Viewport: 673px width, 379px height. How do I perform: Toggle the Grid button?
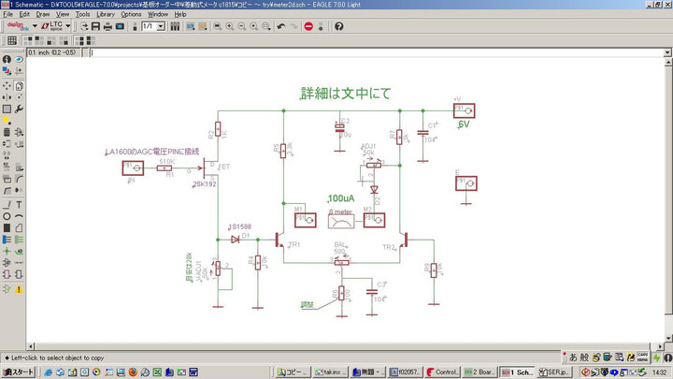click(12, 40)
